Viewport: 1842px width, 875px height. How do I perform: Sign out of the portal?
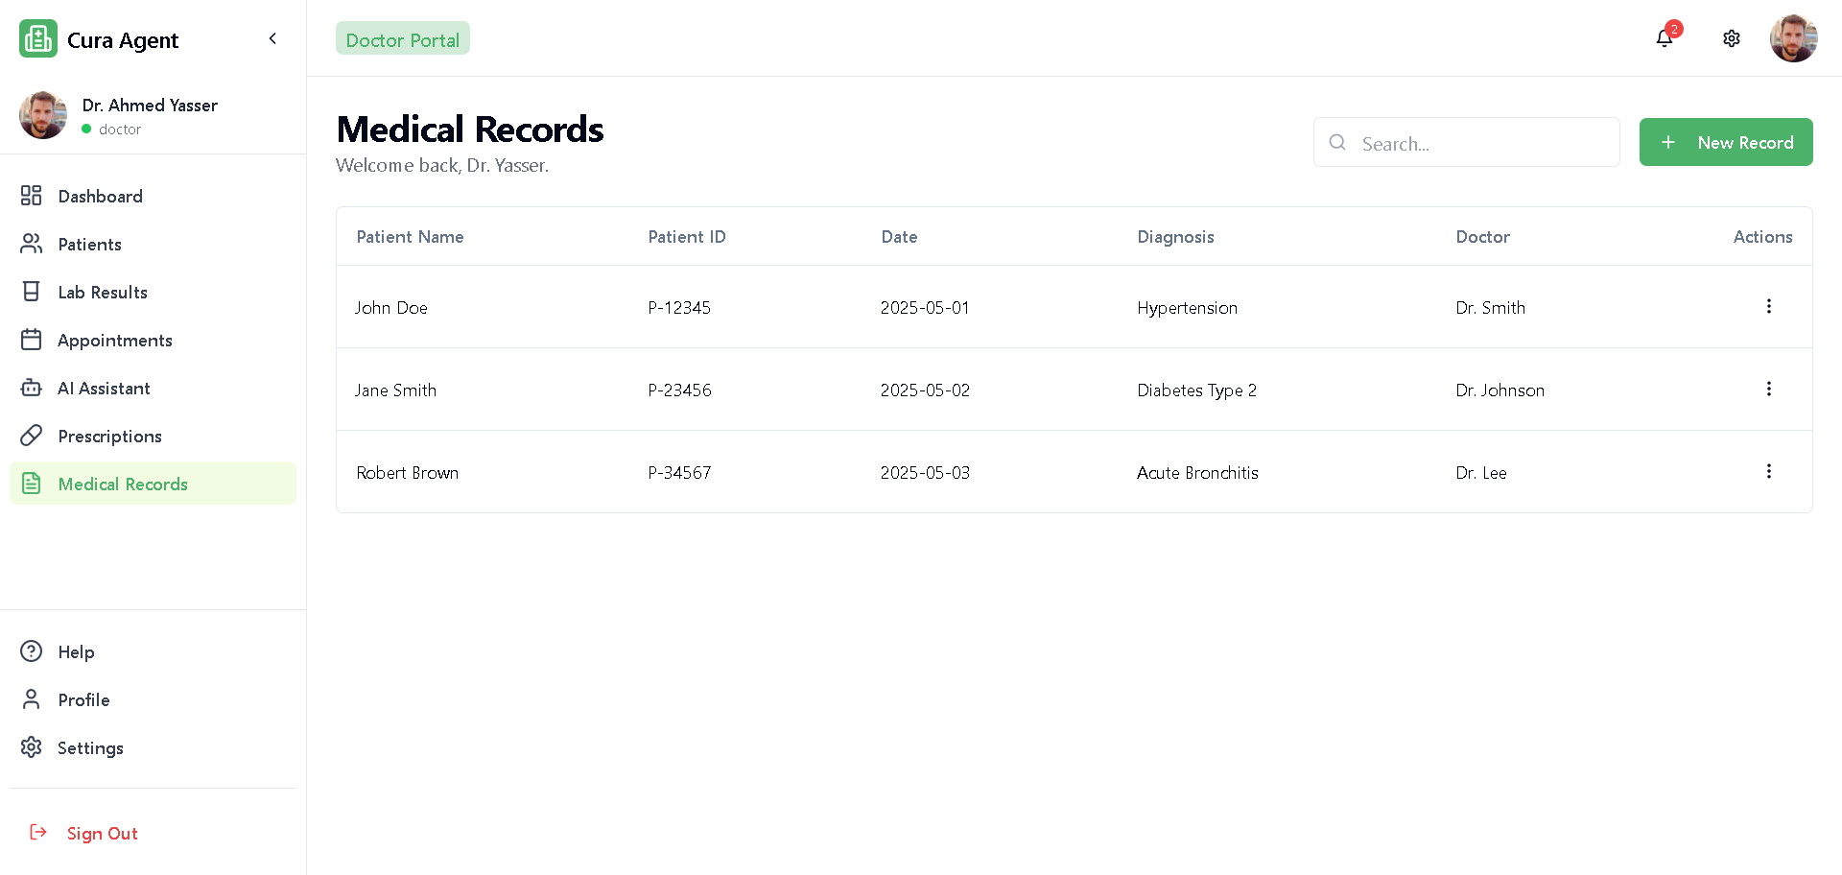point(102,833)
